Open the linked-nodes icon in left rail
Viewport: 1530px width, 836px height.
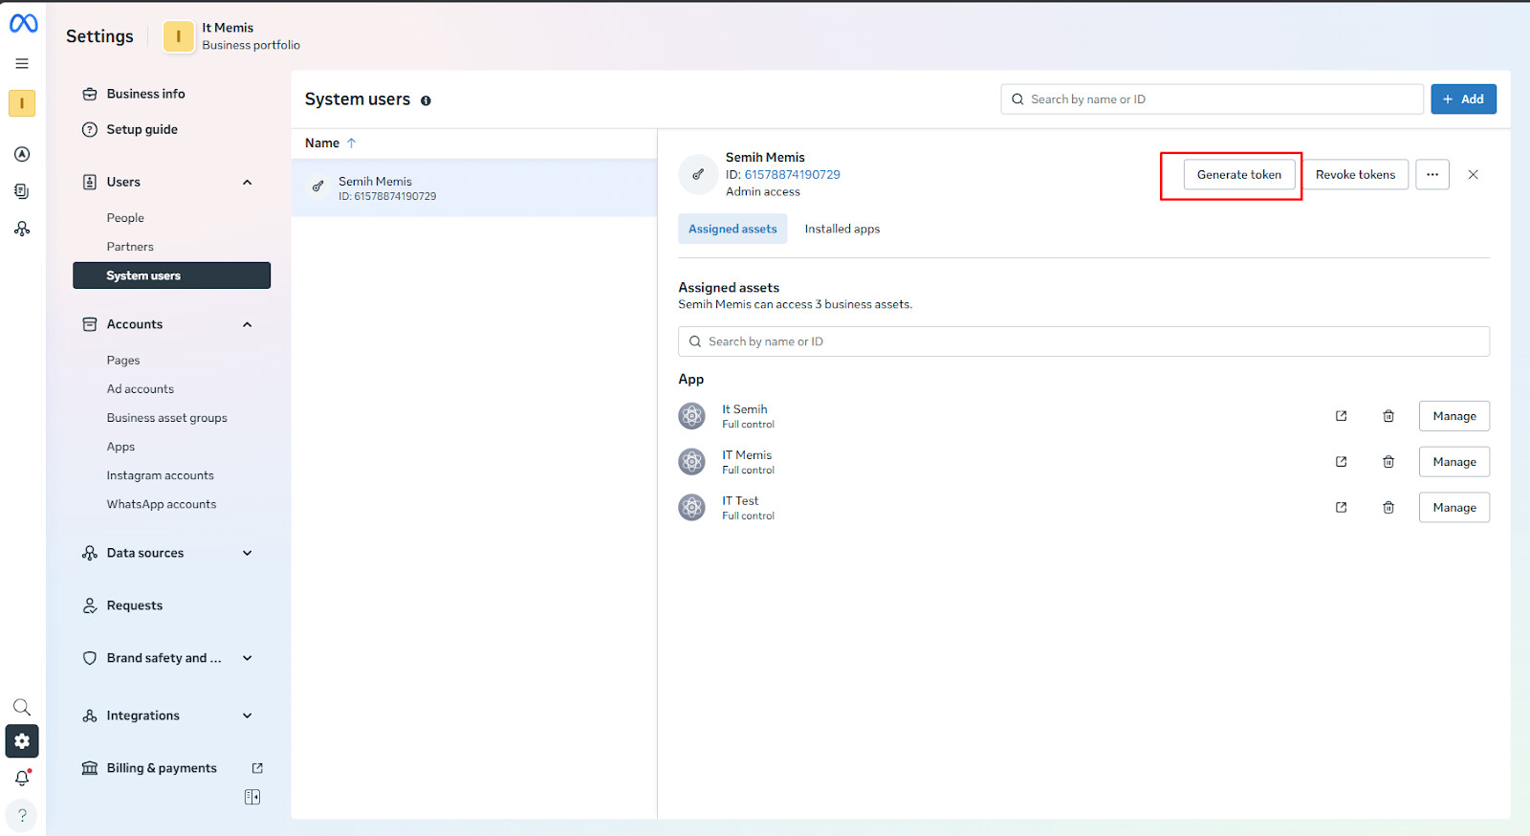(22, 229)
